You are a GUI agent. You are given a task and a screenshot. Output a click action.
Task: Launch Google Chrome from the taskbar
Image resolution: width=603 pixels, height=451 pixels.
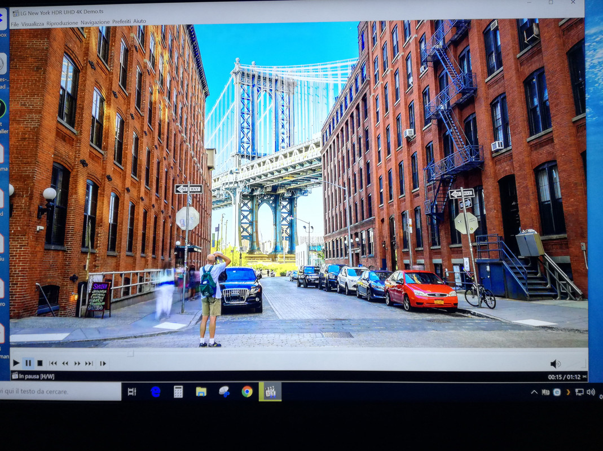coord(247,392)
